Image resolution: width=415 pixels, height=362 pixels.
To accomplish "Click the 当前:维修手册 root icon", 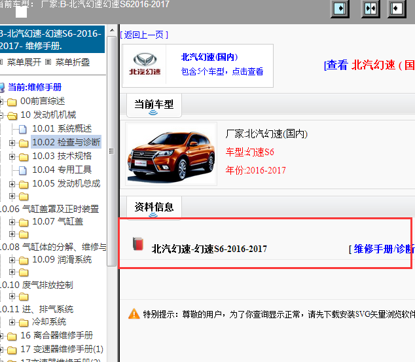I will click(x=2, y=87).
